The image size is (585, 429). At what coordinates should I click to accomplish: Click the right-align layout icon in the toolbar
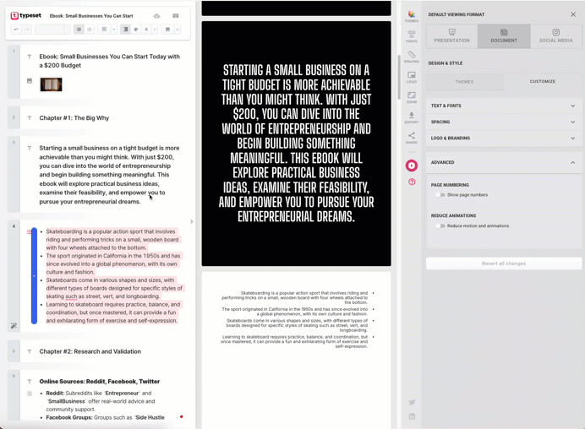coord(126,29)
